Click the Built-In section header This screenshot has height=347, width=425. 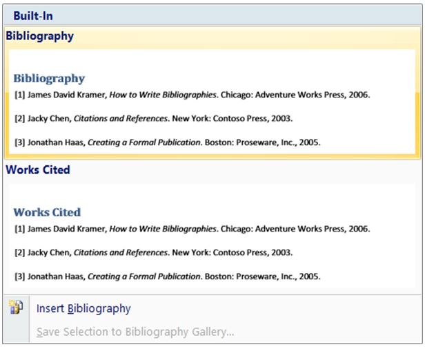[x=32, y=15]
